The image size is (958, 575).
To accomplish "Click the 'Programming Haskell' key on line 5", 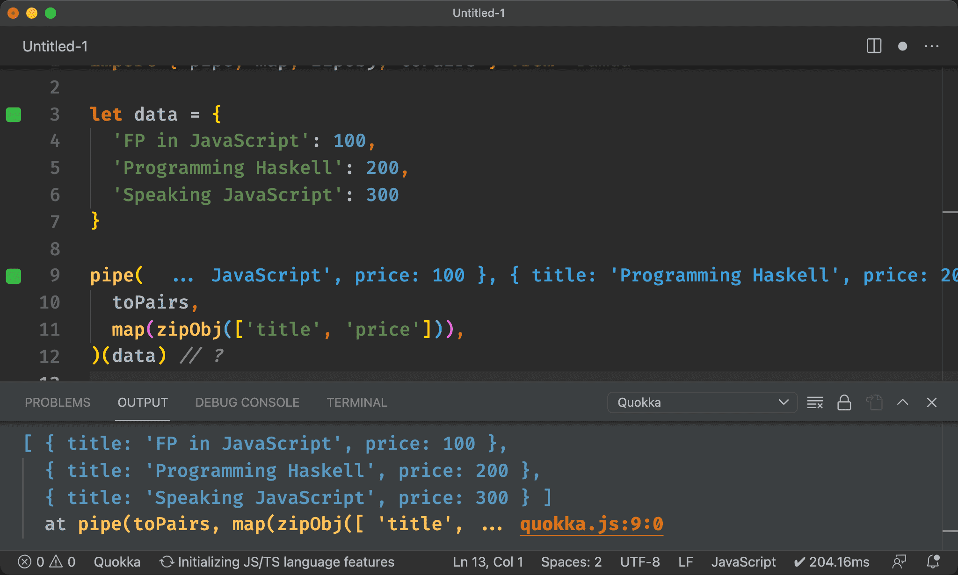I will pos(228,168).
